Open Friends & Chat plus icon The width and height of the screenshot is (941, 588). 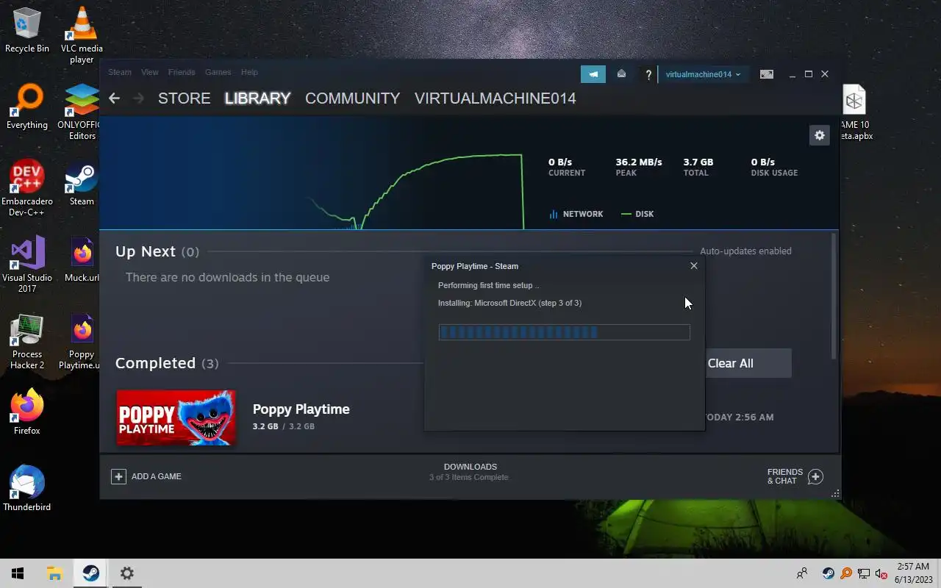815,476
